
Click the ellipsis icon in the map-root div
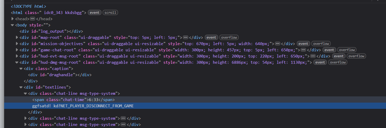(x=186, y=37)
